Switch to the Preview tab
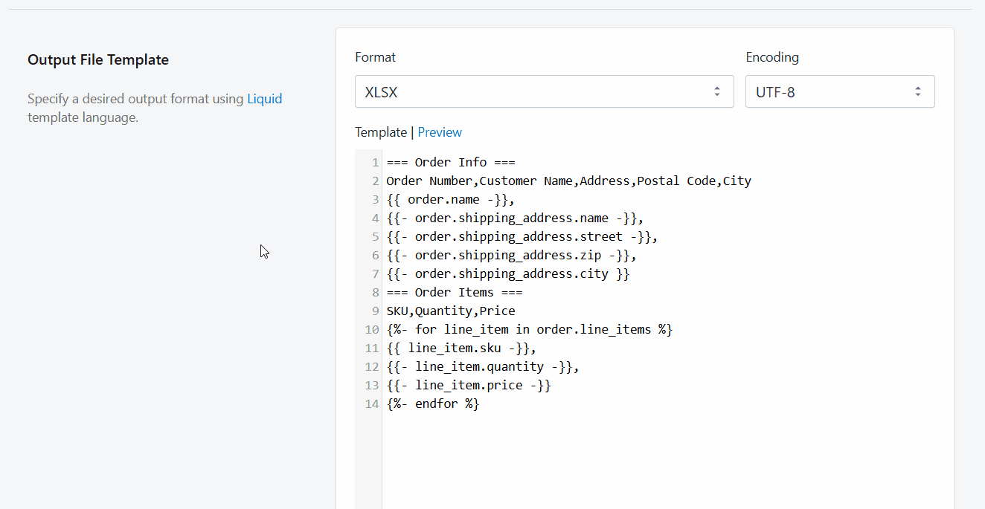The height and width of the screenshot is (509, 985). pos(440,132)
